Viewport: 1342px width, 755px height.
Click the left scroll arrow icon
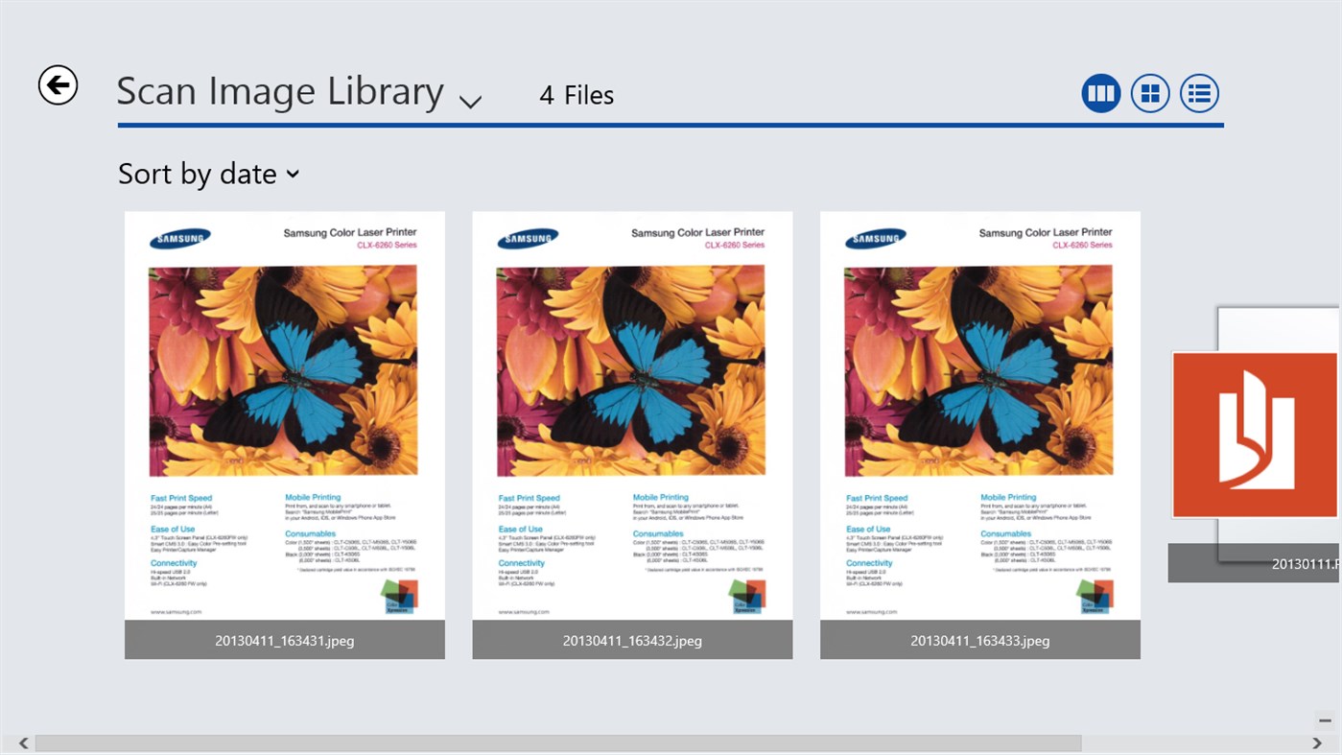[x=21, y=742]
